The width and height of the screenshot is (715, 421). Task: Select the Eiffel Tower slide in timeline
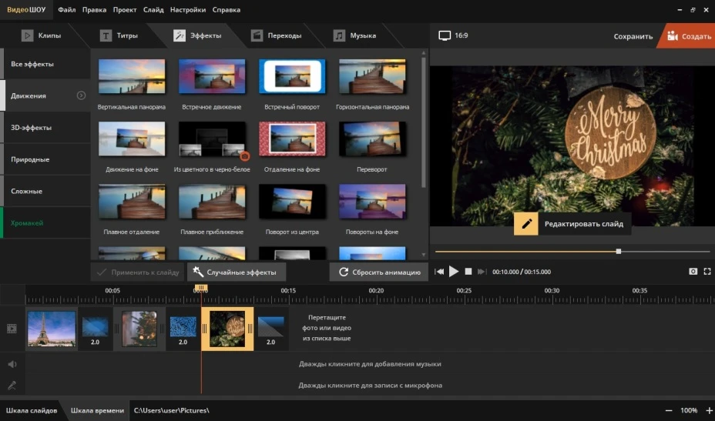click(52, 329)
